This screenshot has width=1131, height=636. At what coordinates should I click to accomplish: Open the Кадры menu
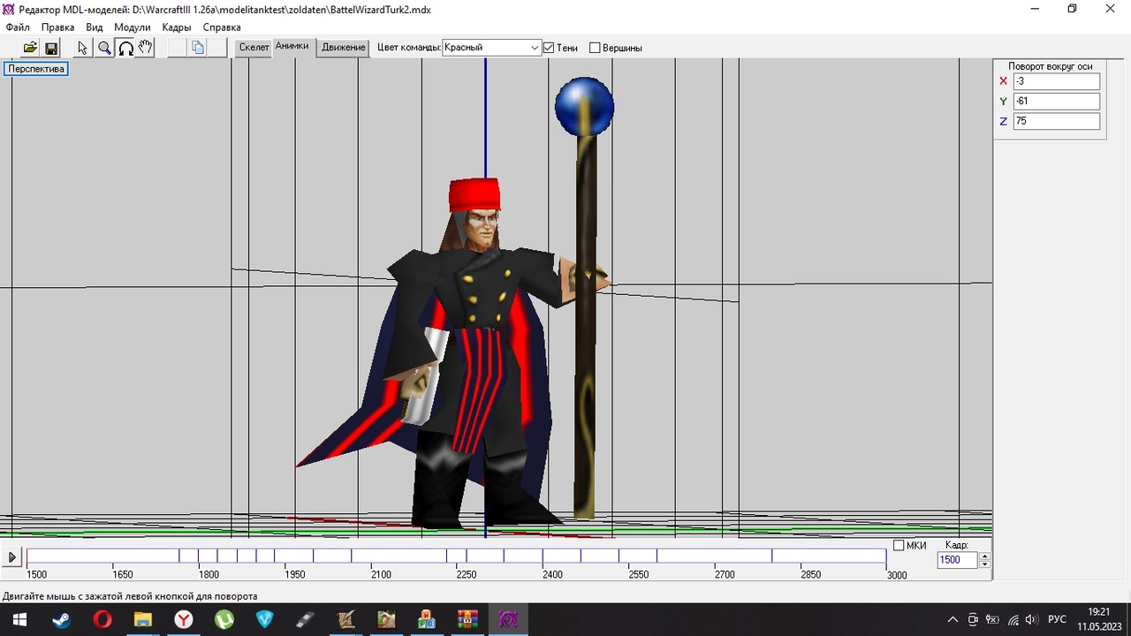point(177,27)
